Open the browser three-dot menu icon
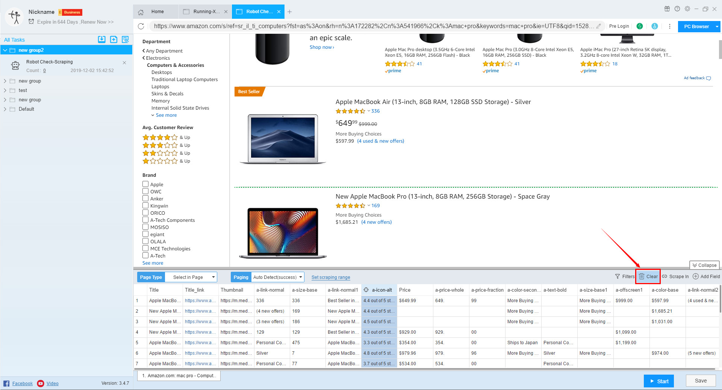Viewport: 722px width, 390px height. coord(669,26)
